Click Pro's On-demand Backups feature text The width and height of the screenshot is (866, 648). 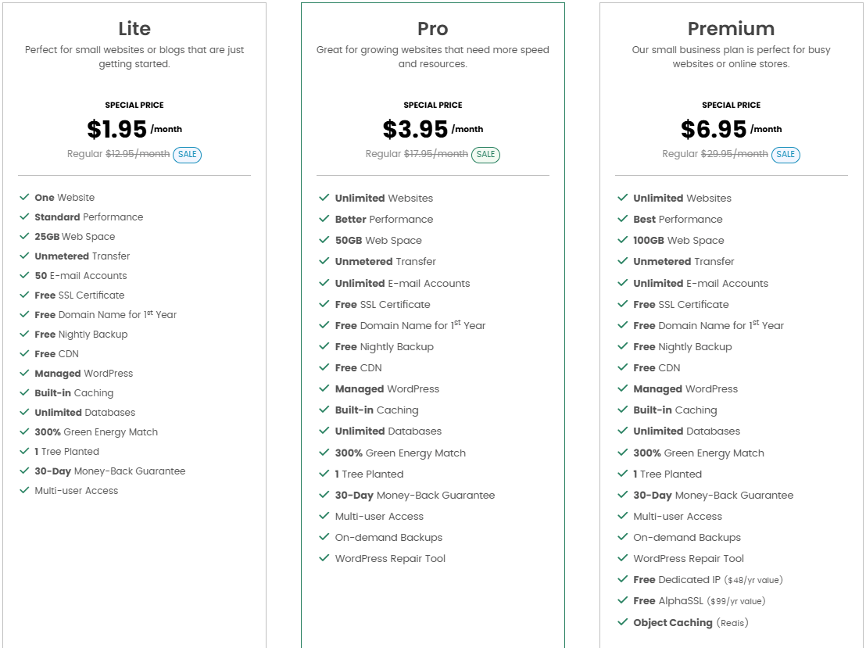point(388,538)
